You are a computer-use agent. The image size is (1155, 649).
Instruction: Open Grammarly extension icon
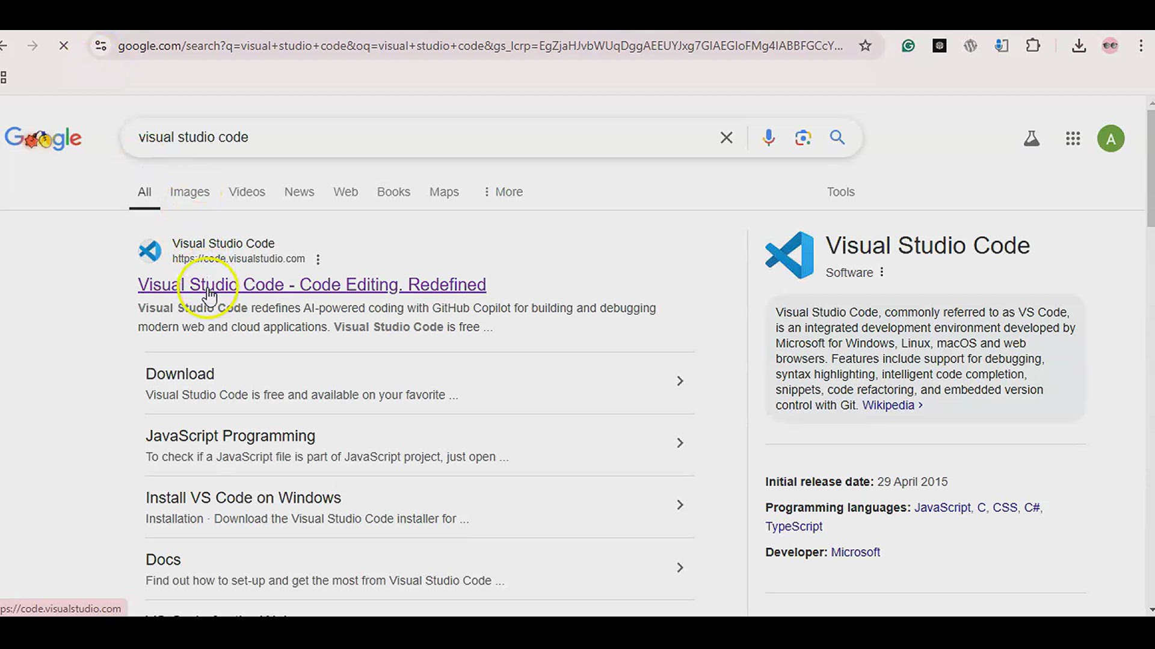coord(908,46)
